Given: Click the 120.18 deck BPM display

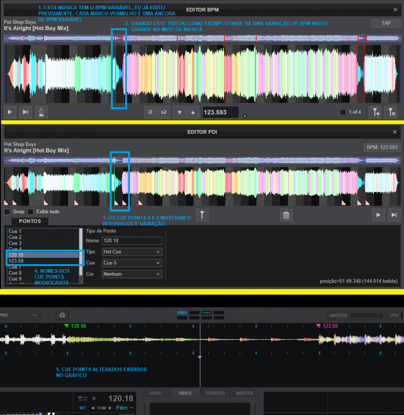Looking at the screenshot, I should pos(120,398).
